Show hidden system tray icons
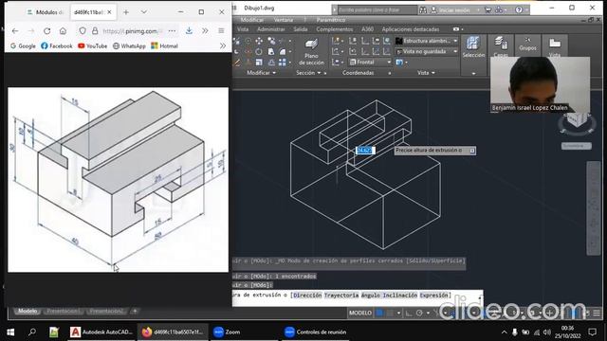The image size is (607, 341). tap(504, 332)
